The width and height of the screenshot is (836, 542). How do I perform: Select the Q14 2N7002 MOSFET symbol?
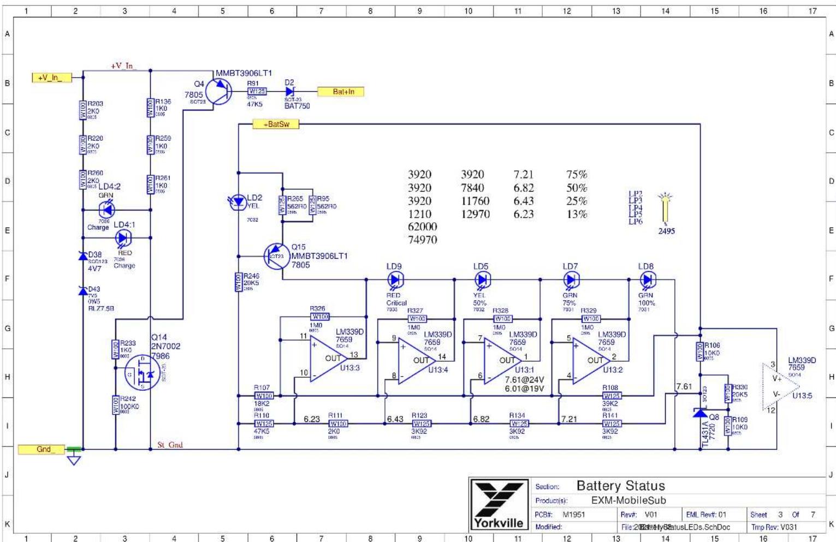[142, 372]
